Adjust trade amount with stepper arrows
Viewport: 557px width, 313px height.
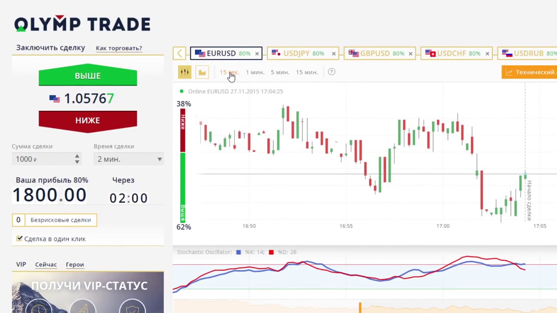[x=77, y=159]
